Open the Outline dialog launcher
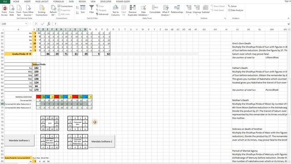This screenshot has width=291, height=164. click(x=225, y=18)
